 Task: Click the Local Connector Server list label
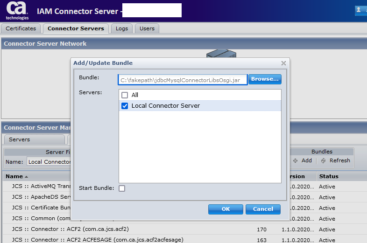pyautogui.click(x=166, y=106)
